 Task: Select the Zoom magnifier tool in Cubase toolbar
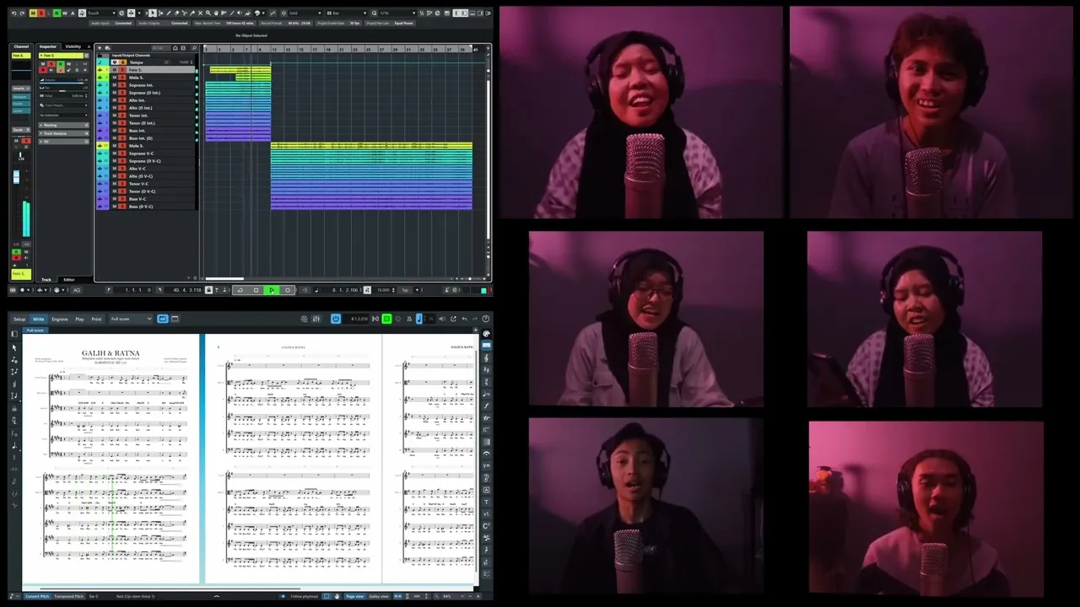tap(208, 13)
